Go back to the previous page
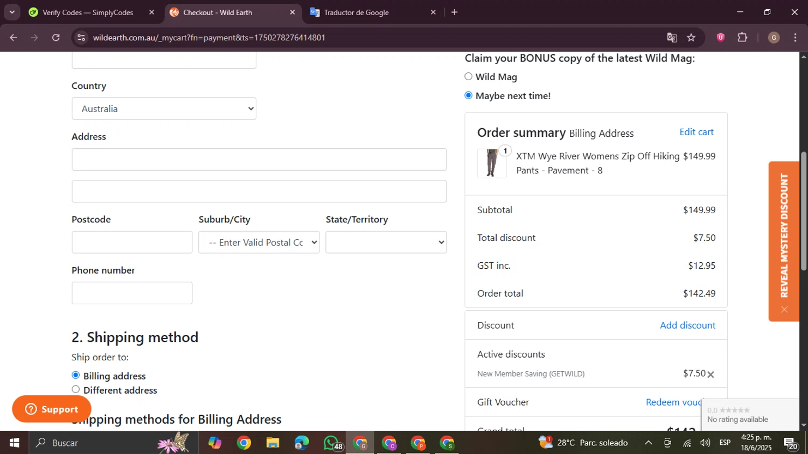Image resolution: width=808 pixels, height=454 pixels. pos(13,38)
